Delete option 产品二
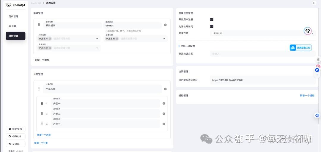 164,114
